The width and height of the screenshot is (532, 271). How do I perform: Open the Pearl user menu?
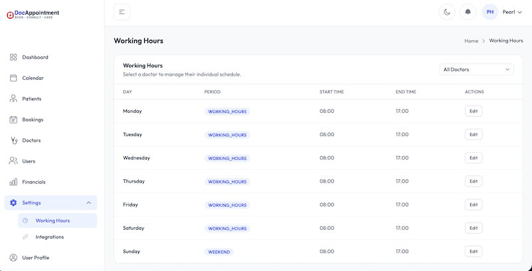click(512, 12)
